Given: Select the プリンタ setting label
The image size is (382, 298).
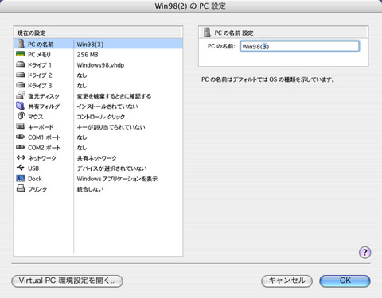Looking at the screenshot, I should pos(37,189).
